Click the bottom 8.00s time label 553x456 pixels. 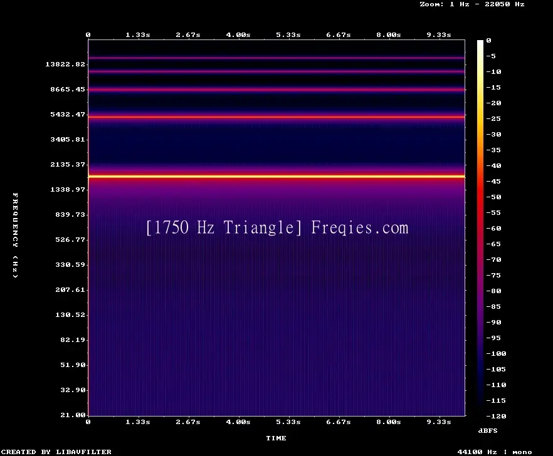coord(389,422)
